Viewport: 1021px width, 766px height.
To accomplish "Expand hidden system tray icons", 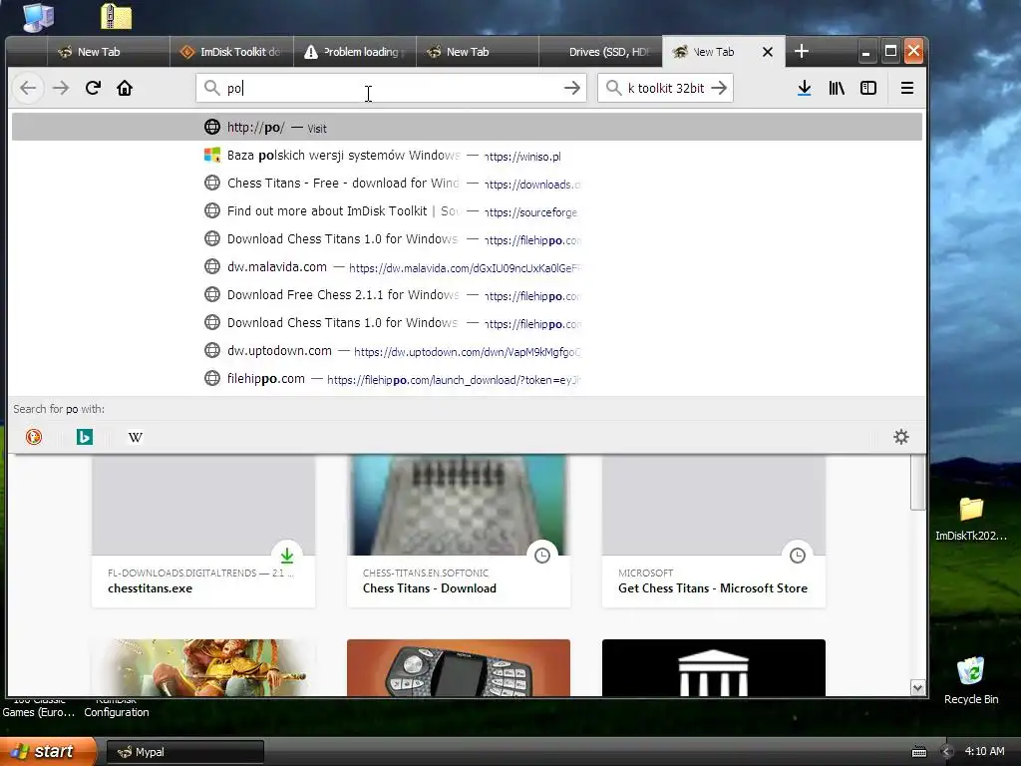I will click(x=947, y=752).
